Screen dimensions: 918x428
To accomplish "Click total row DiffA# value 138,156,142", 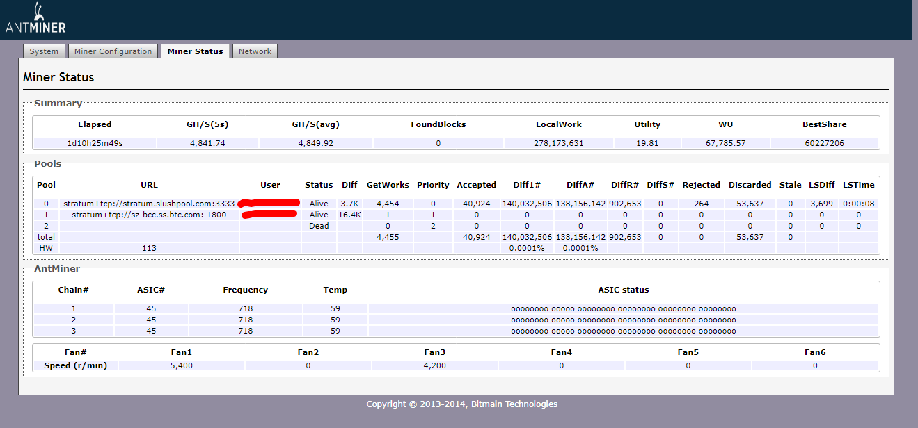I will point(580,237).
